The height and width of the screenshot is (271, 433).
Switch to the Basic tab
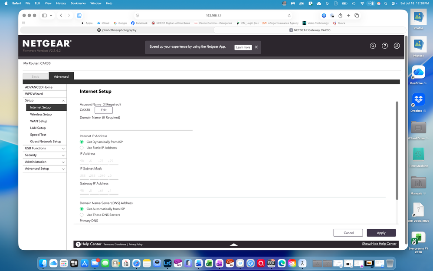point(35,76)
